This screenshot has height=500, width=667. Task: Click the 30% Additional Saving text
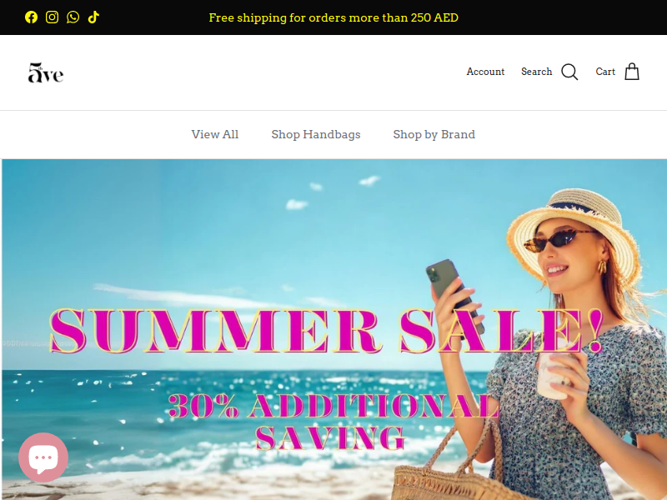pyautogui.click(x=333, y=422)
